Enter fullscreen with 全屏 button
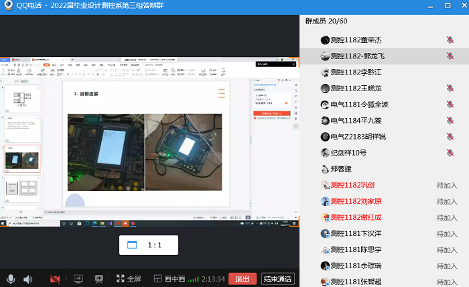Image resolution: width=469 pixels, height=287 pixels. pos(129,279)
